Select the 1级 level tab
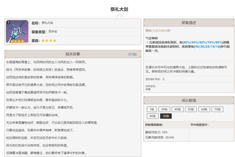235x157 pixels. [x=152, y=109]
